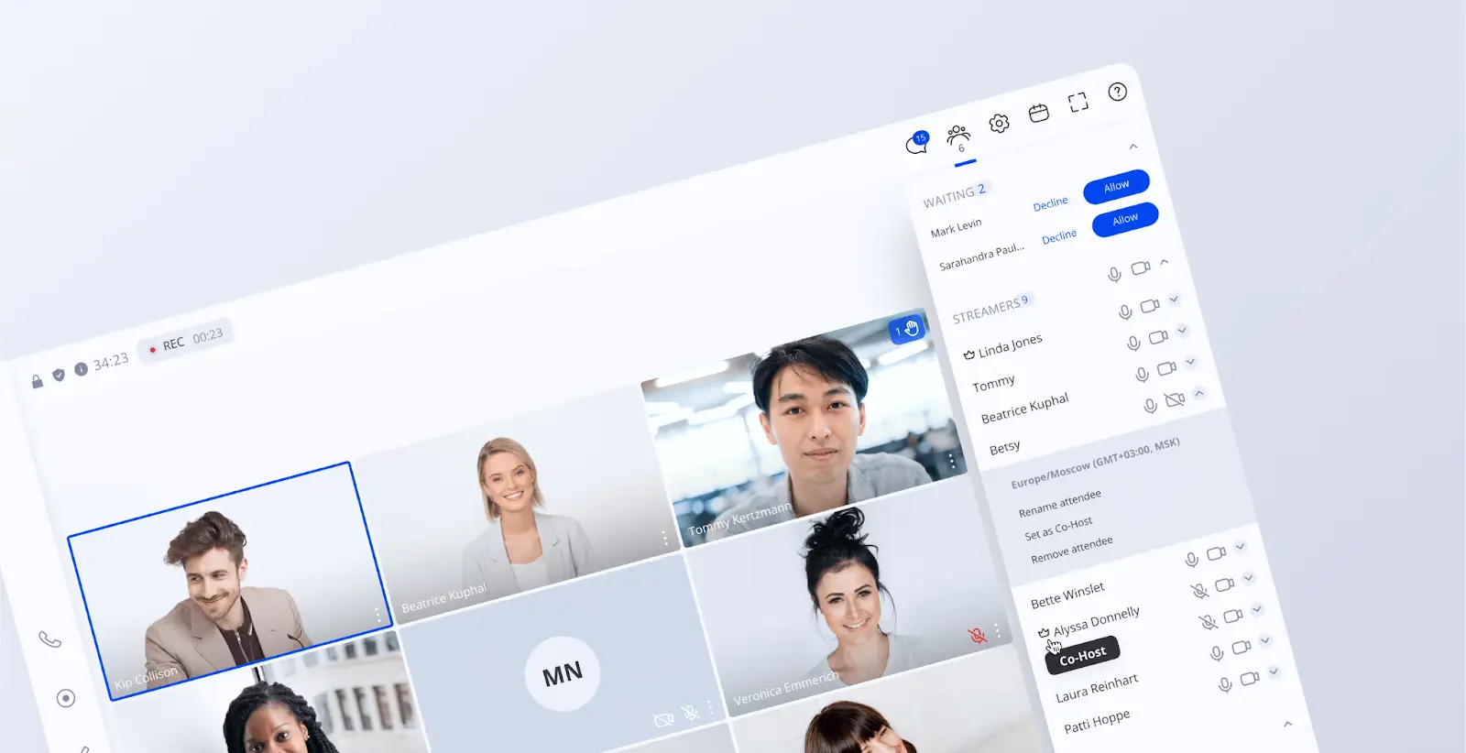Click Betsy name in streamers list
This screenshot has height=753, width=1466.
pos(1004,447)
